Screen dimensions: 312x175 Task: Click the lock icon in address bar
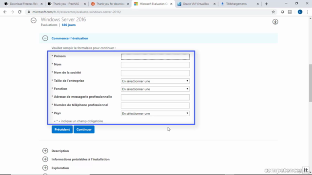(29, 12)
